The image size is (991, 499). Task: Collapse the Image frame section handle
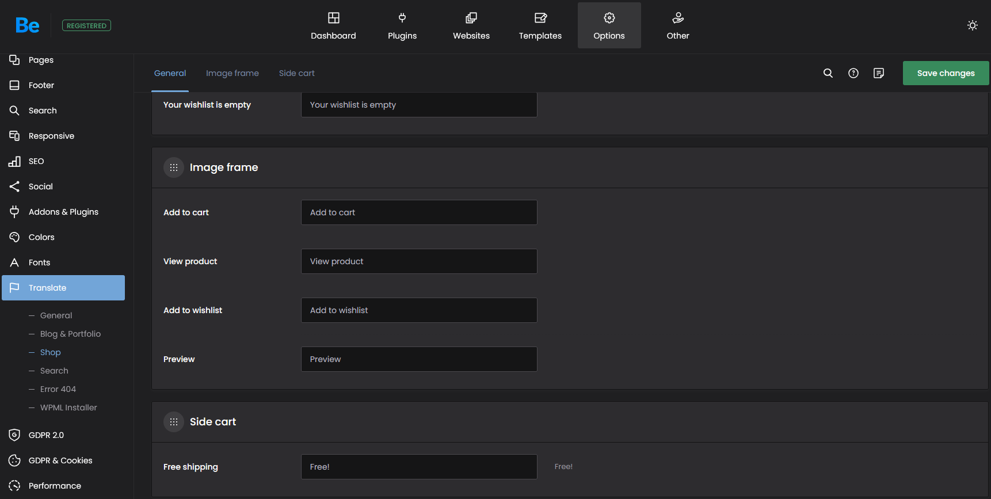click(x=174, y=167)
